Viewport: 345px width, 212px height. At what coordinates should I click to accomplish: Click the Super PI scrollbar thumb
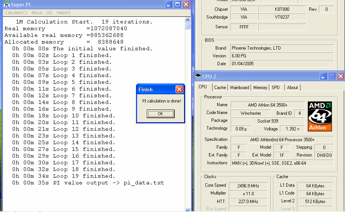click(x=188, y=26)
